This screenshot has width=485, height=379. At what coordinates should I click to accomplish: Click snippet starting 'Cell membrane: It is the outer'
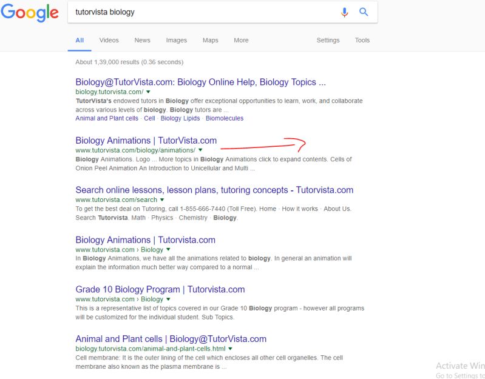209,362
